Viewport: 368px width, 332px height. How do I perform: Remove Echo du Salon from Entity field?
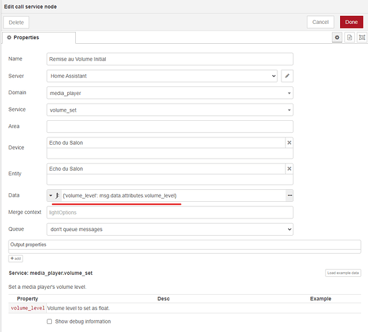point(289,169)
